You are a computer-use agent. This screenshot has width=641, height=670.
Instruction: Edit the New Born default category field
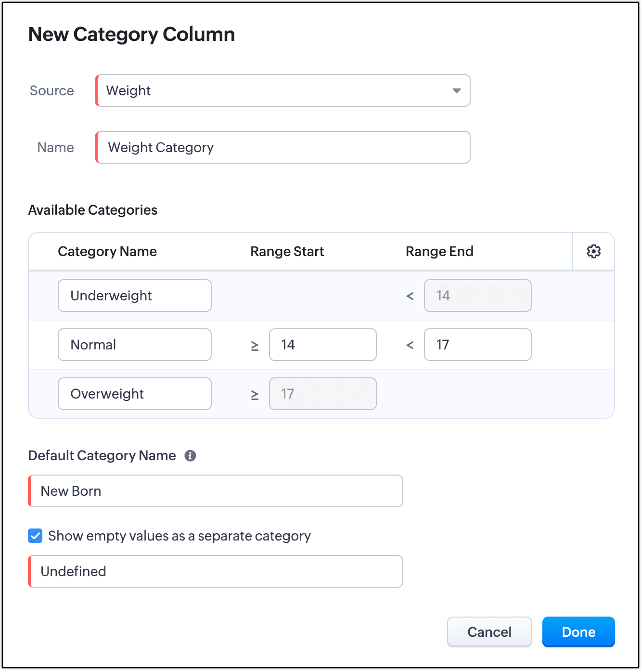click(x=216, y=491)
